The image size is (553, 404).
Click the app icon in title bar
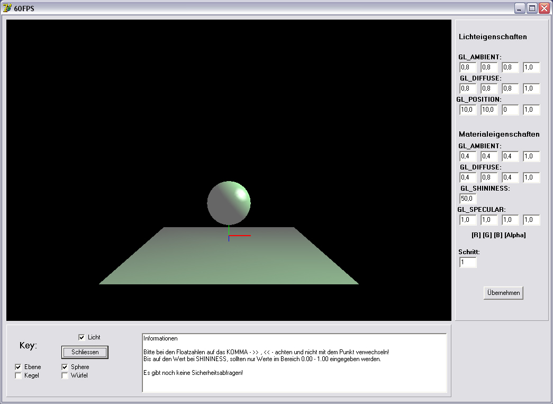(7, 8)
